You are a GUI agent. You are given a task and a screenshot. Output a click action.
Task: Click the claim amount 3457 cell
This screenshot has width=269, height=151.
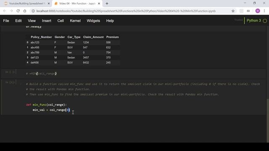[86, 57]
